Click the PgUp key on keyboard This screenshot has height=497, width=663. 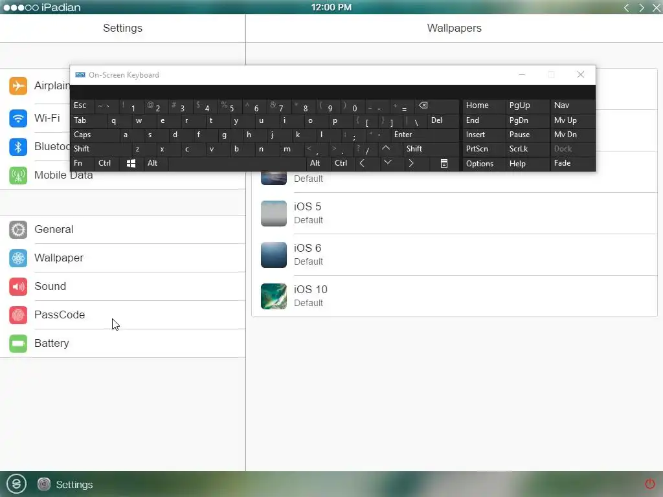tap(527, 105)
